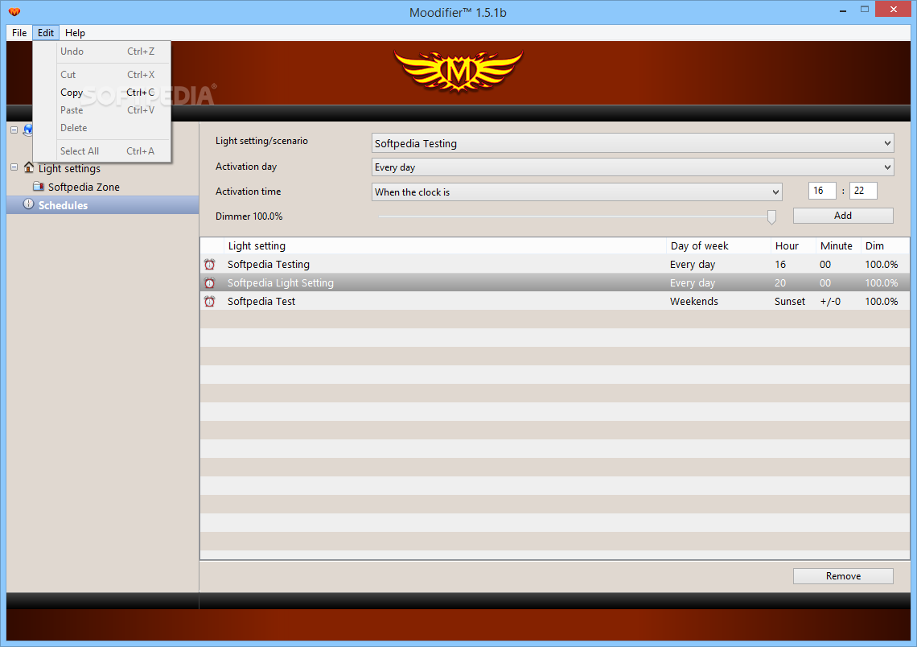Open the Light setting/scenario dropdown
The image size is (917, 647).
633,143
